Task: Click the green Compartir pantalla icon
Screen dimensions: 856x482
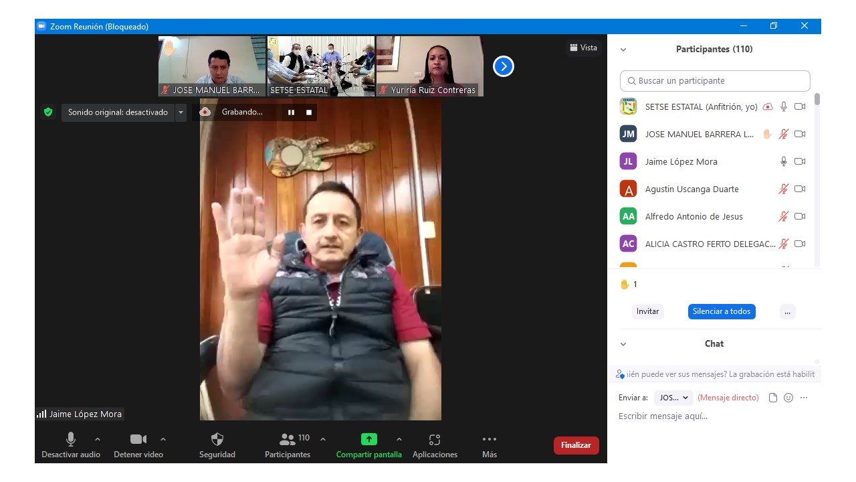Action: click(x=369, y=439)
